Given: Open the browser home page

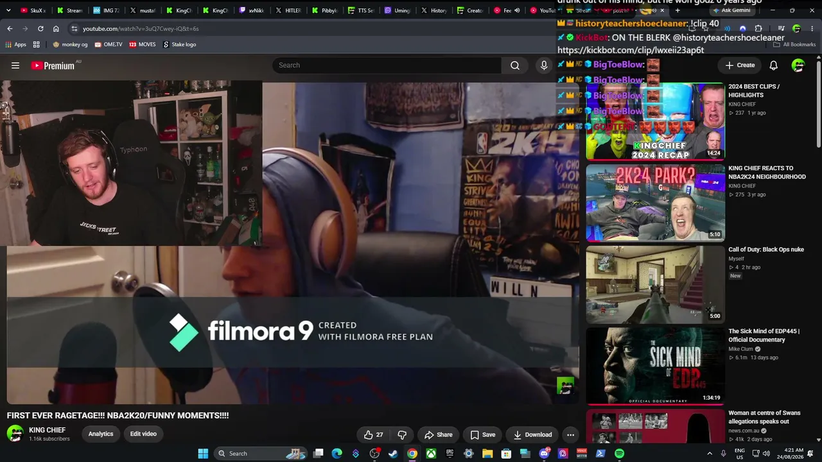Looking at the screenshot, I should (56, 29).
